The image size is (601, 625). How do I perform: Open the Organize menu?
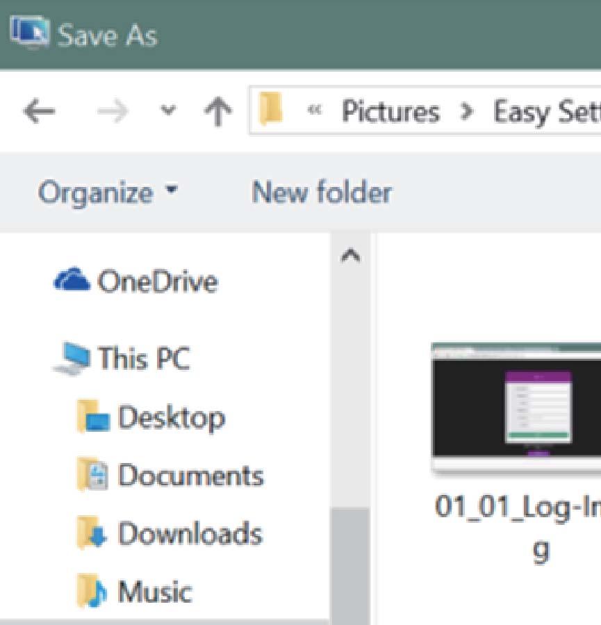pyautogui.click(x=108, y=193)
